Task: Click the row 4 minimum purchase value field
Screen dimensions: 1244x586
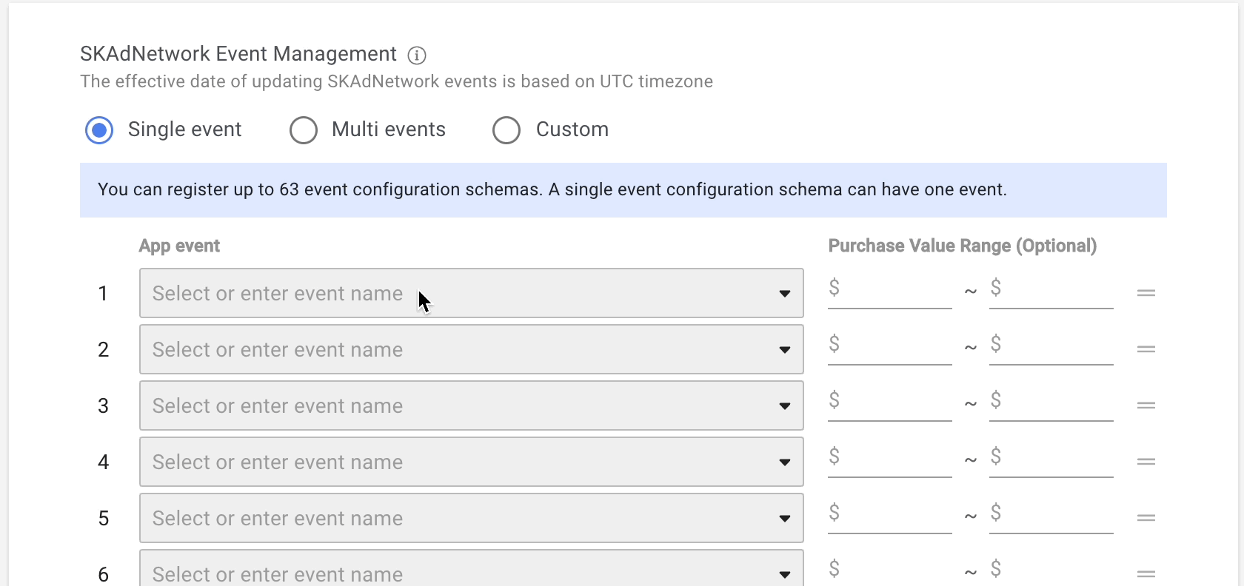Action: point(890,459)
